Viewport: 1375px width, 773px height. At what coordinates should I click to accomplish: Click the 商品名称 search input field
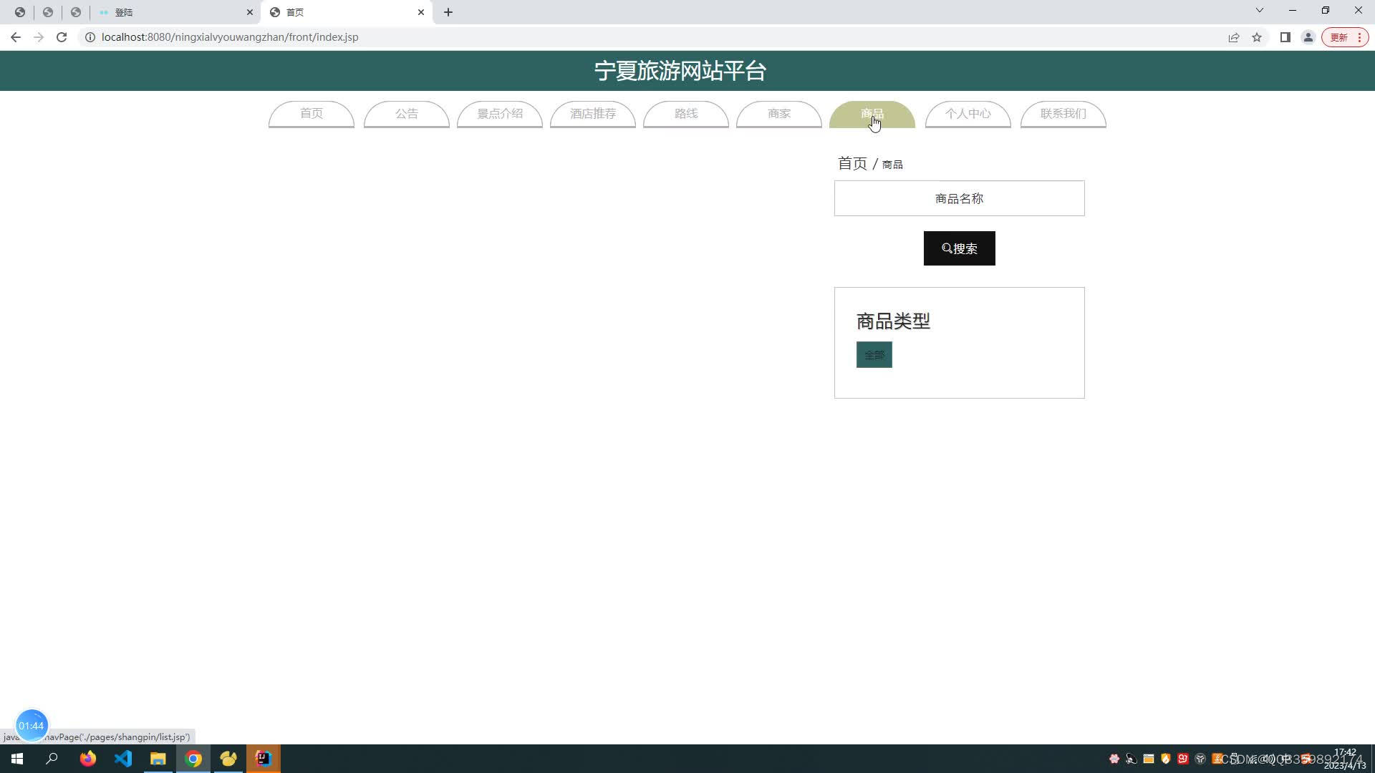[x=959, y=198]
